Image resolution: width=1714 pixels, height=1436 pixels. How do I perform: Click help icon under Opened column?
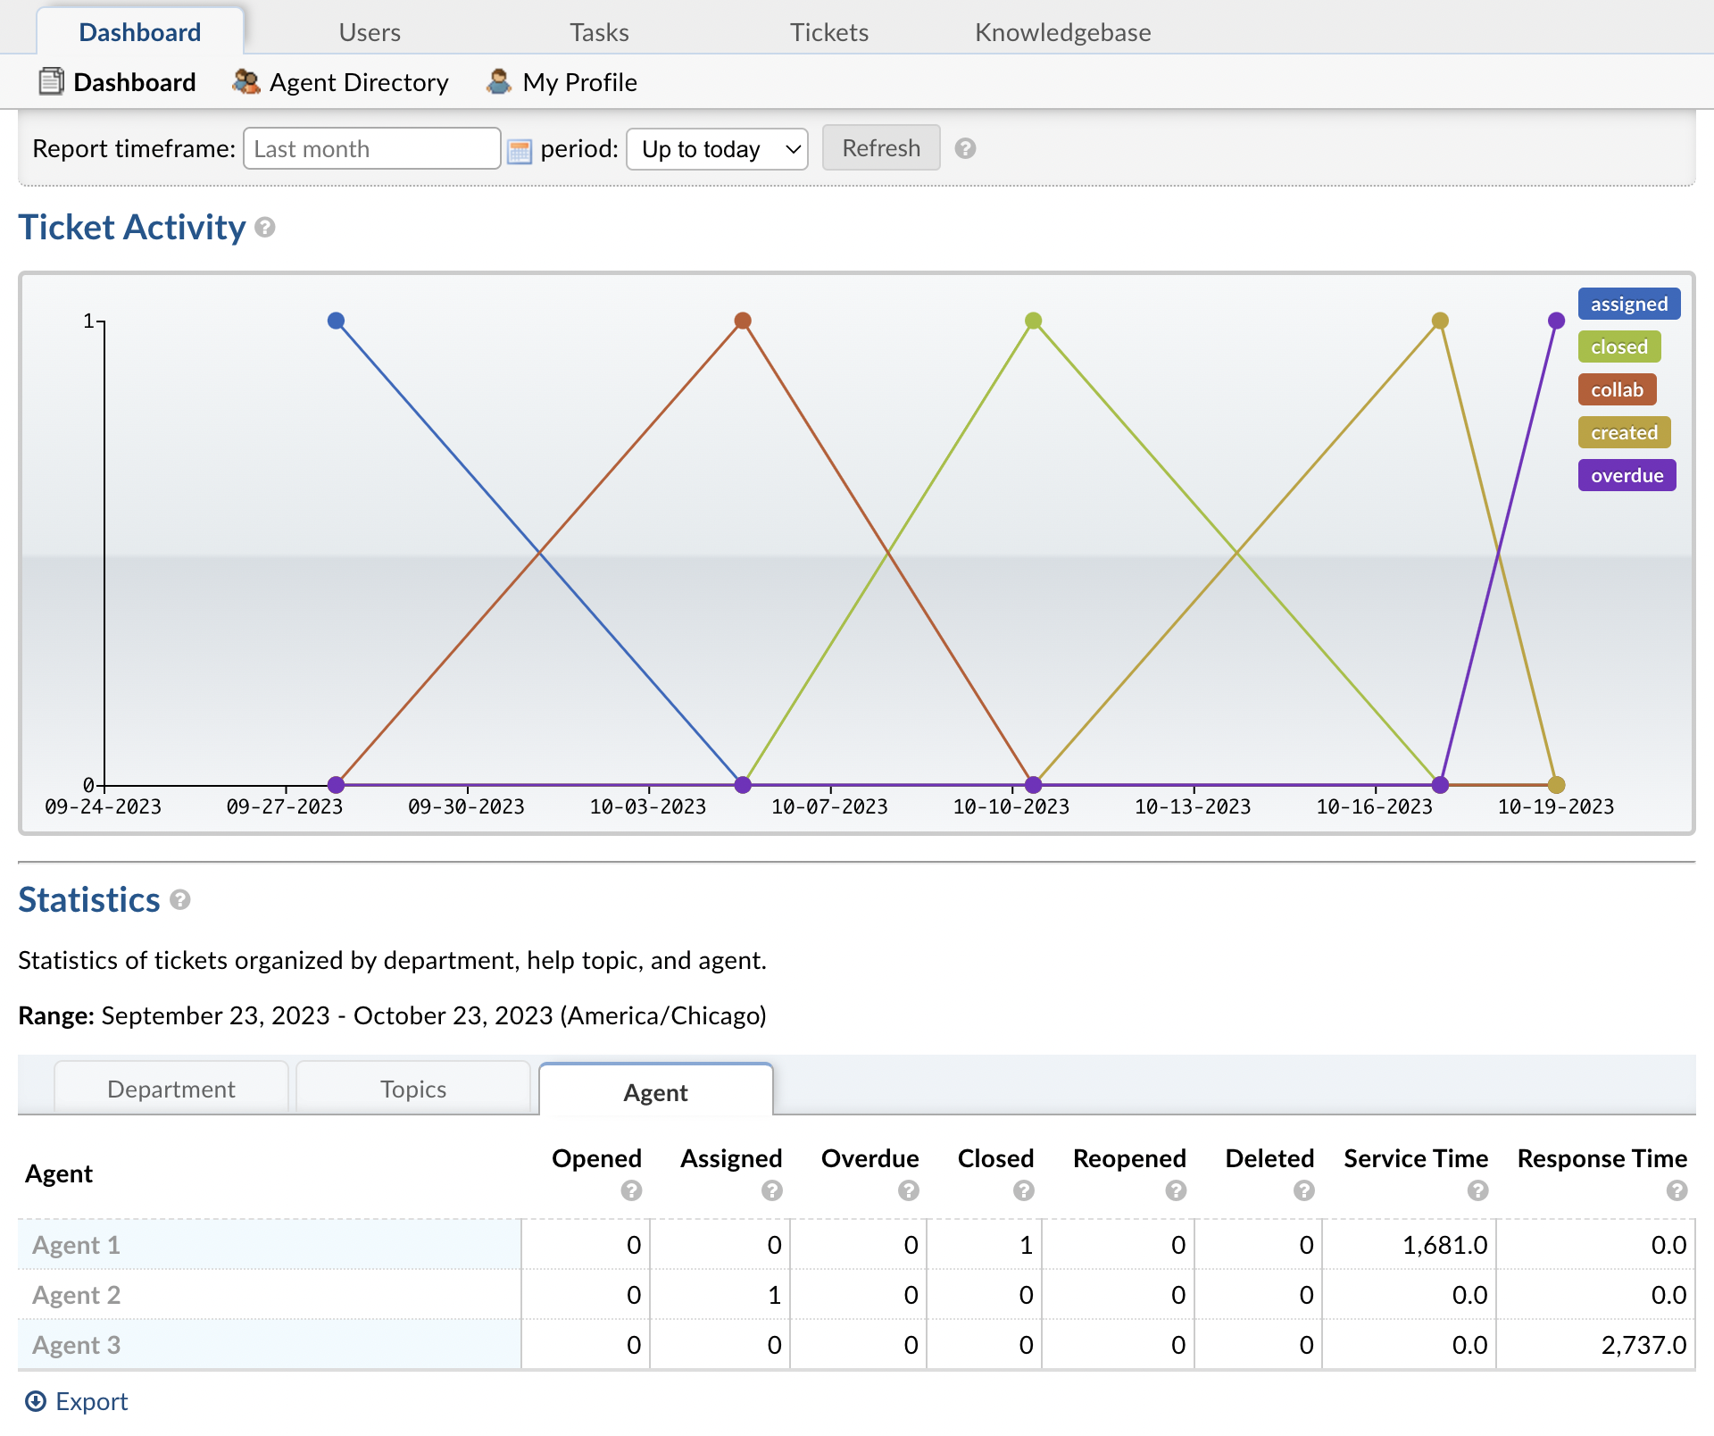click(x=631, y=1190)
